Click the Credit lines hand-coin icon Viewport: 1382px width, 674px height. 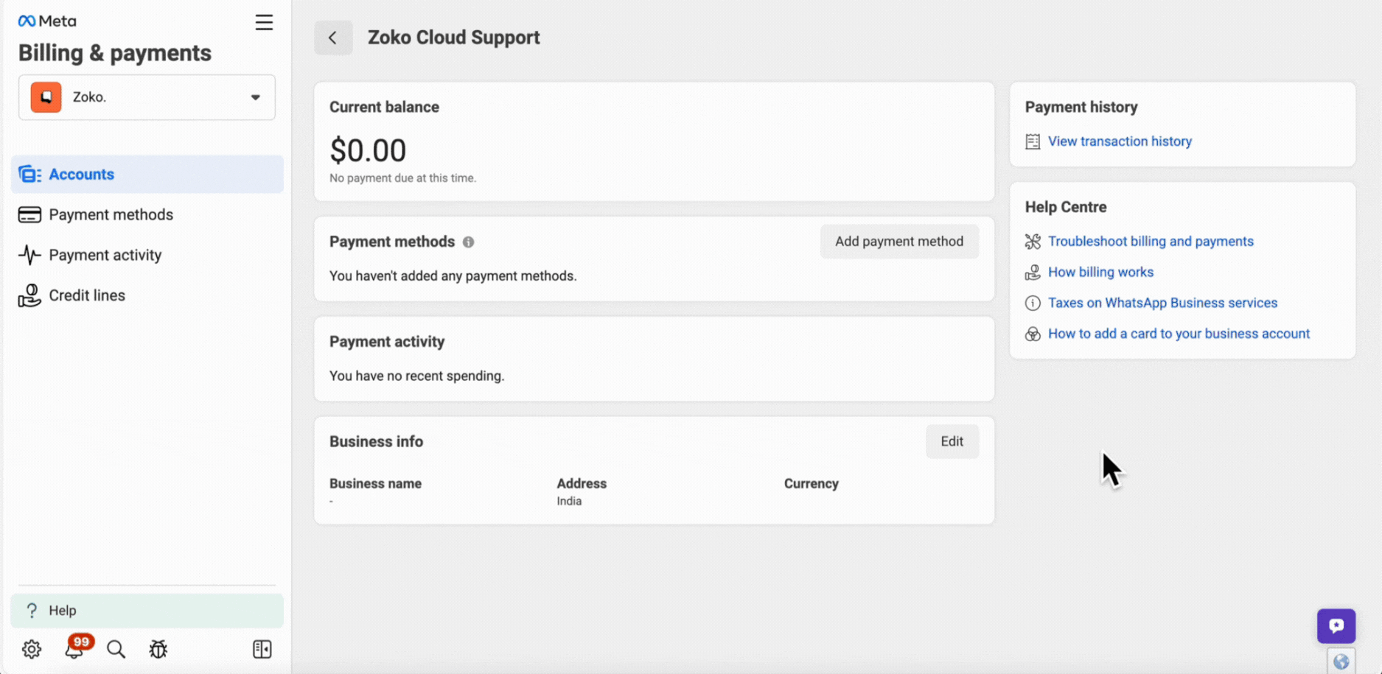coord(29,295)
